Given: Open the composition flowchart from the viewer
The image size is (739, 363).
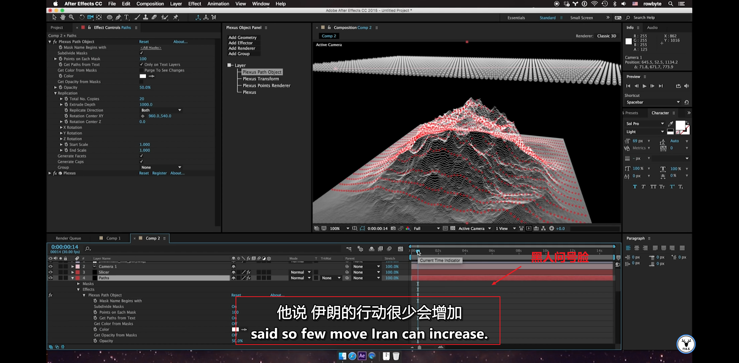Looking at the screenshot, I should pyautogui.click(x=544, y=228).
